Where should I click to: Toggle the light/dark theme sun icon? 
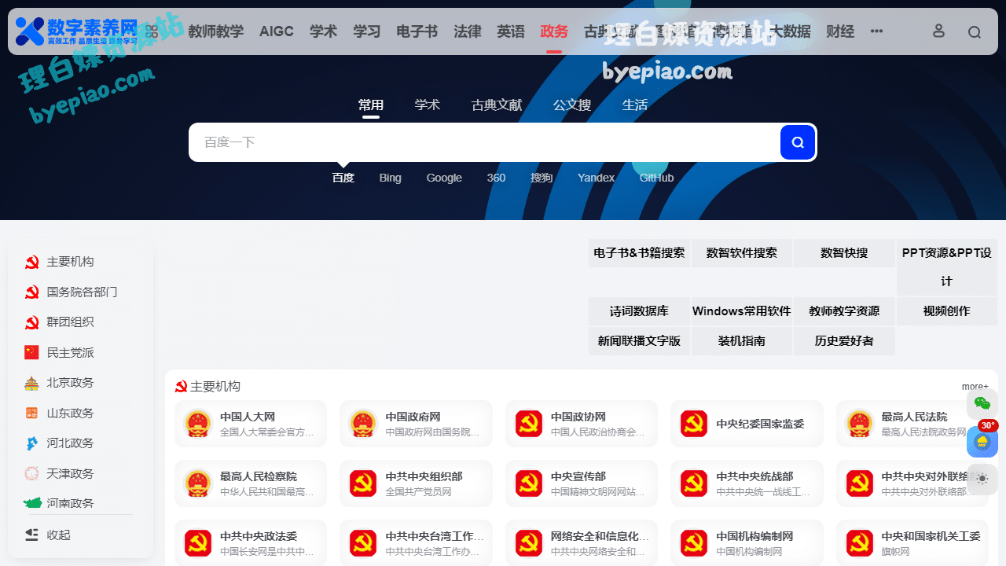tap(982, 479)
